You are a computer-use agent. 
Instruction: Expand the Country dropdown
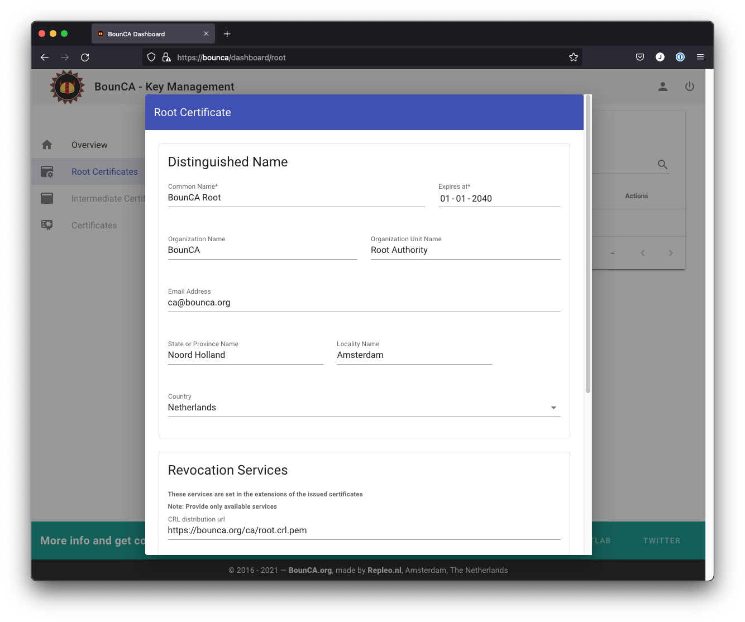tap(553, 408)
